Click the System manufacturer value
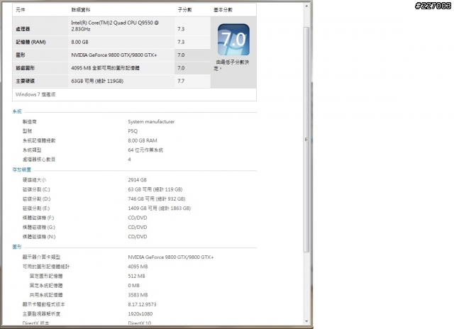 pyautogui.click(x=151, y=122)
